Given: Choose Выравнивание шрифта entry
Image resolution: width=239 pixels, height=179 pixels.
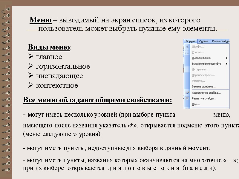Looking at the screenshot, I should pos(206,64).
